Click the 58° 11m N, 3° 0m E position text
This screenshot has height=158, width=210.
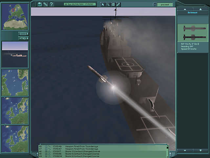point(190,44)
